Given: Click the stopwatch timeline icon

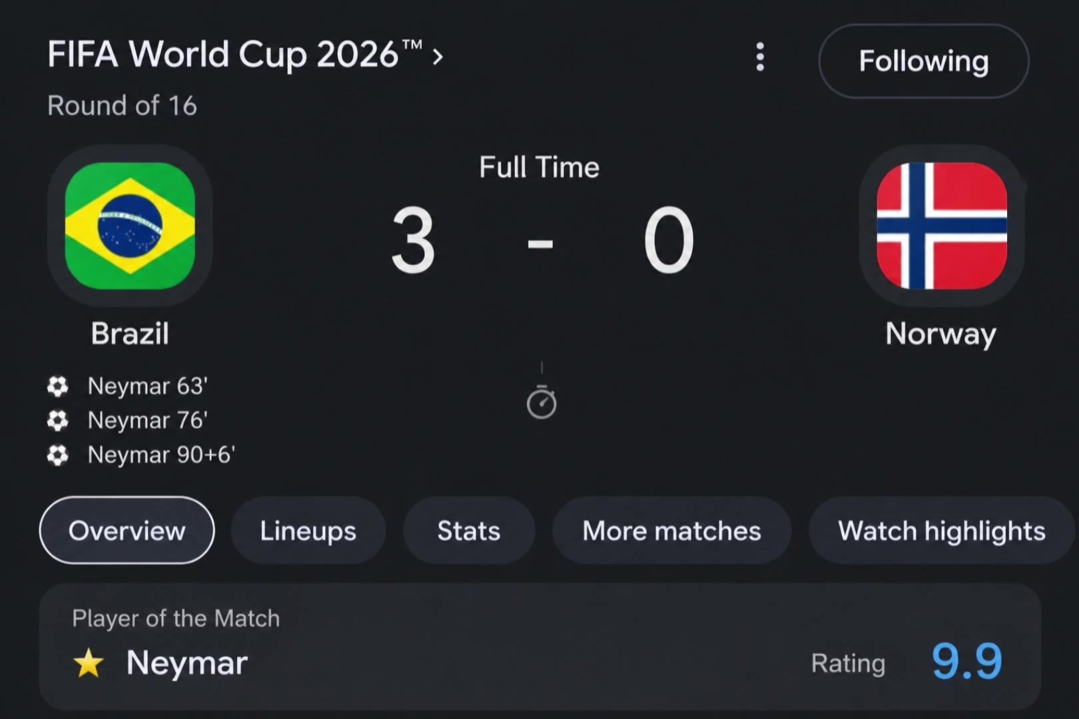Looking at the screenshot, I should (x=541, y=402).
